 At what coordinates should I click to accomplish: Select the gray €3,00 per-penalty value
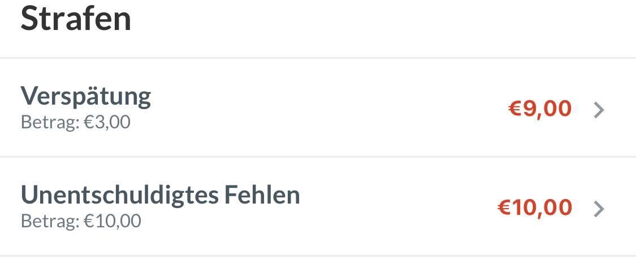pyautogui.click(x=107, y=122)
